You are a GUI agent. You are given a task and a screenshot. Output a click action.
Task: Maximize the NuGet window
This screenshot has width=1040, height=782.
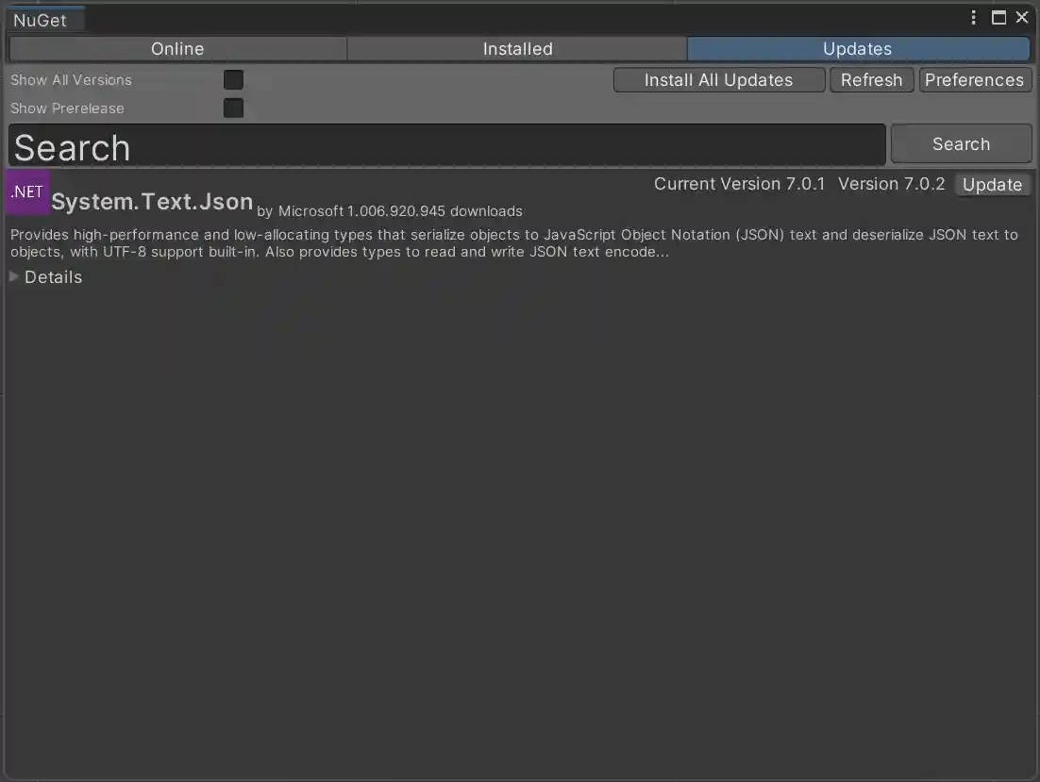pos(998,17)
